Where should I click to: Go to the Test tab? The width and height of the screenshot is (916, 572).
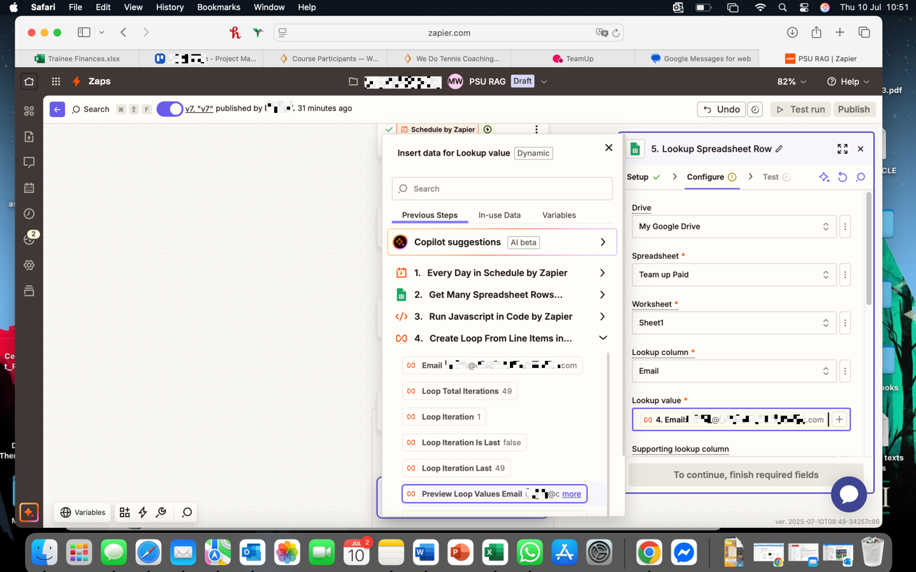pyautogui.click(x=776, y=177)
